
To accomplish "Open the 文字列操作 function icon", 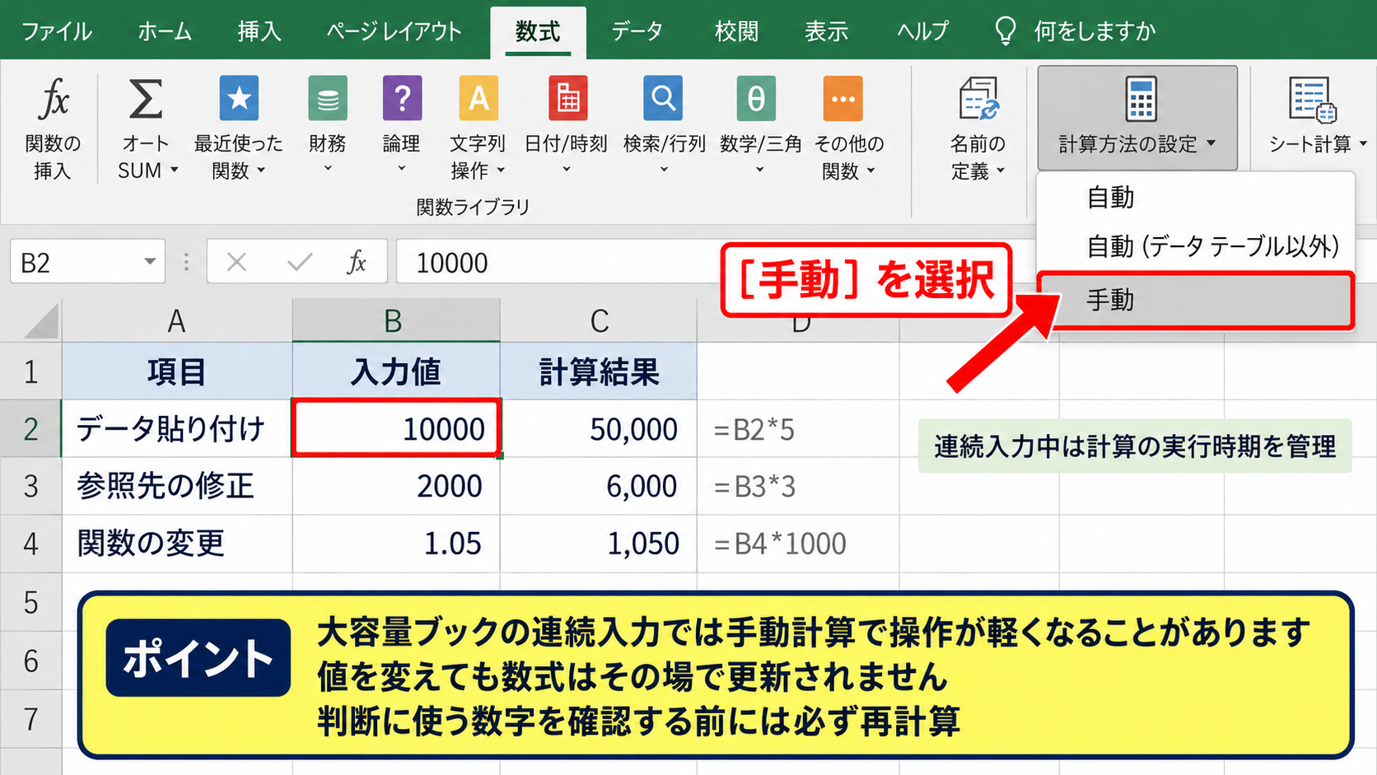I will pyautogui.click(x=478, y=98).
